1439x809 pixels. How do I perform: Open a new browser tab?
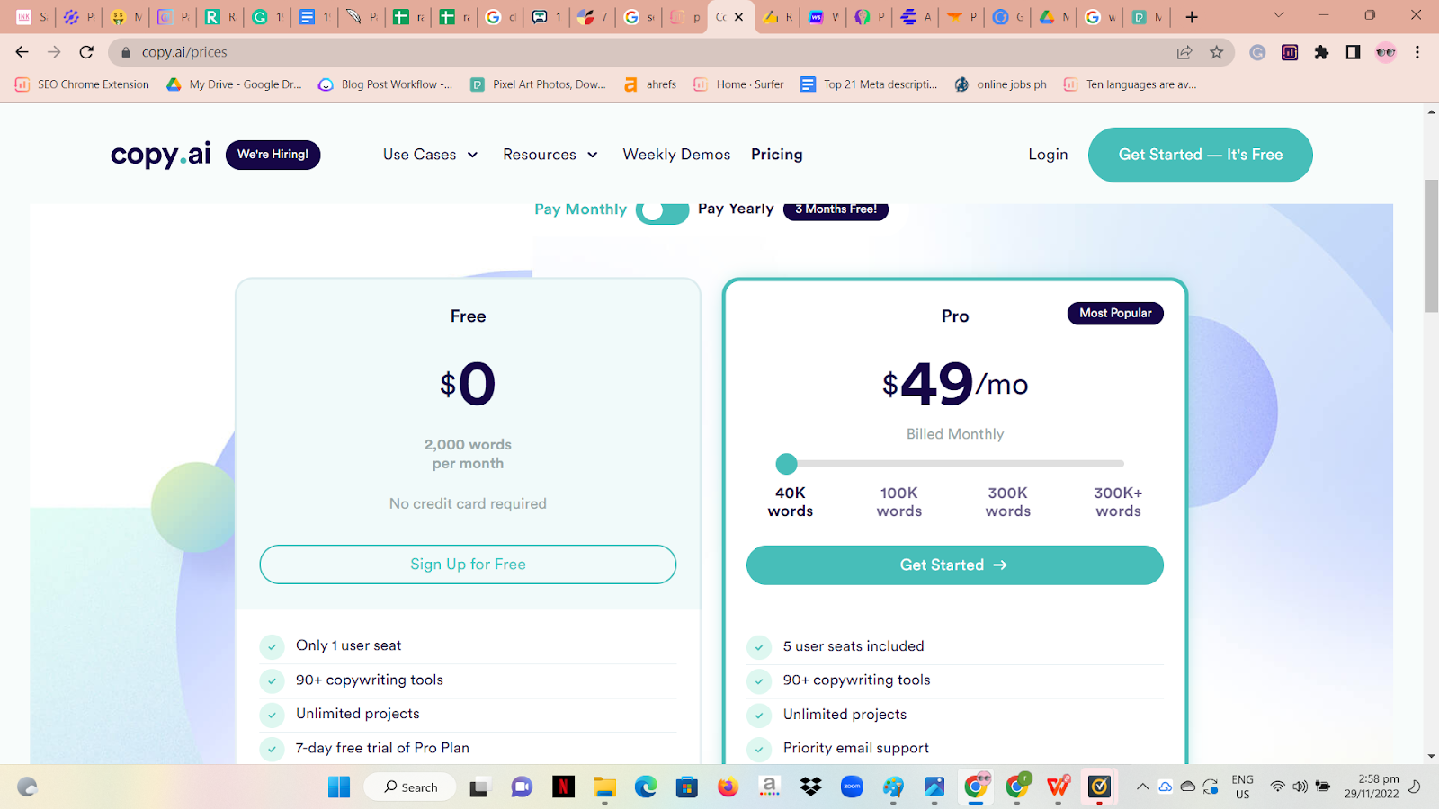tap(1192, 16)
